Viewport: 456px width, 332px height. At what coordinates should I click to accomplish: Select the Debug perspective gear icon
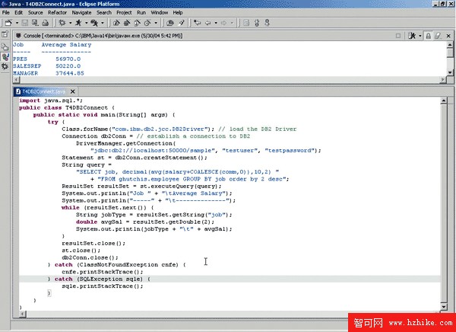tap(5, 67)
